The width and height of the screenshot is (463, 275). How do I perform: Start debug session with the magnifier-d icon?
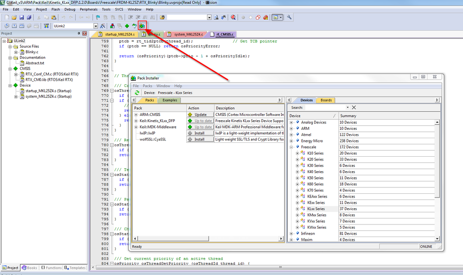click(233, 18)
